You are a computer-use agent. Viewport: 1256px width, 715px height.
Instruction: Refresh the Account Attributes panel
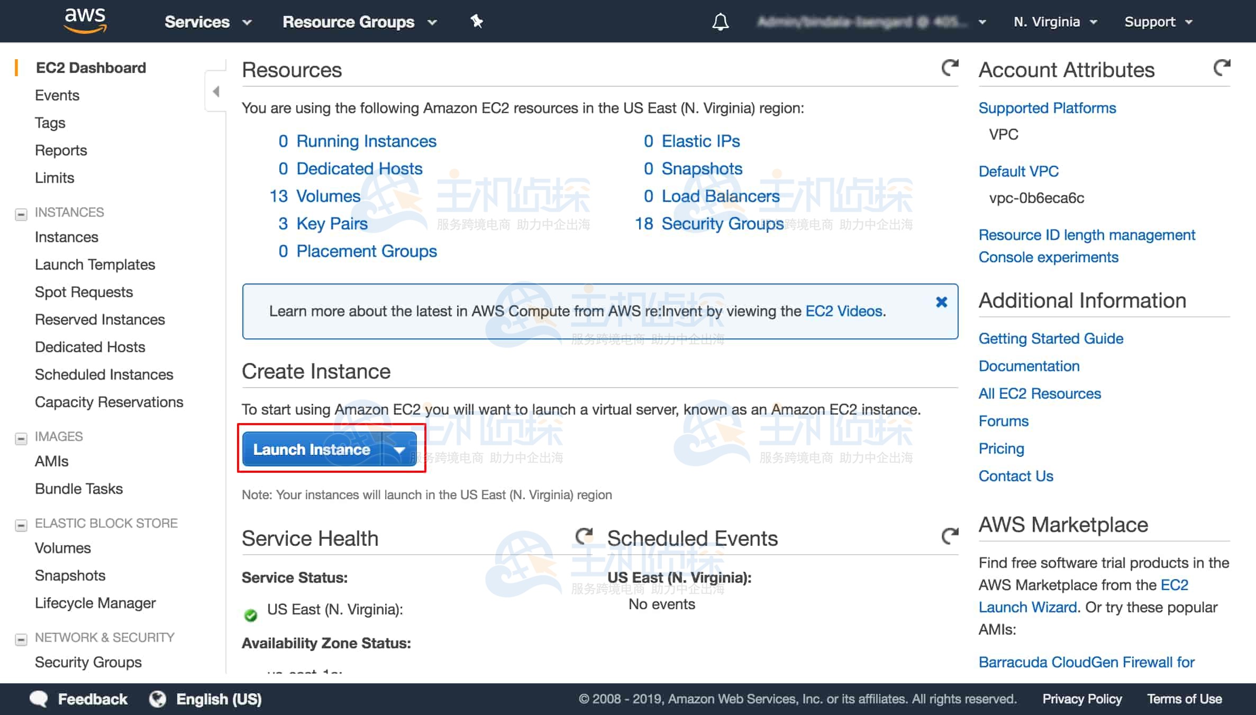pos(1222,68)
